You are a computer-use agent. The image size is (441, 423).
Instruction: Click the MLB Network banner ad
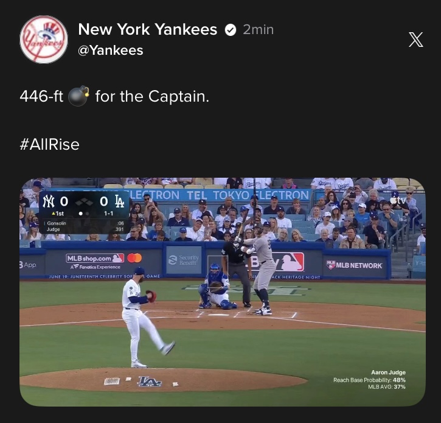(x=355, y=265)
